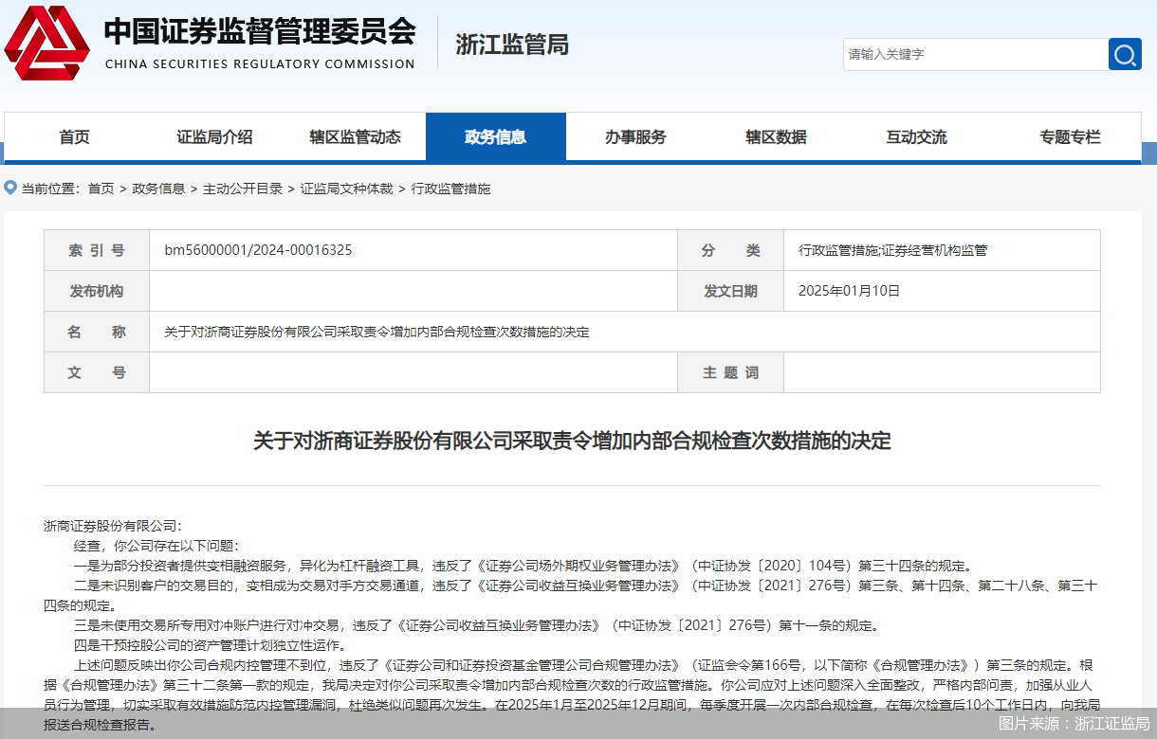
Task: Click the line 四是干预控股公司的资产管理计划独立性运作
Action: pos(211,645)
